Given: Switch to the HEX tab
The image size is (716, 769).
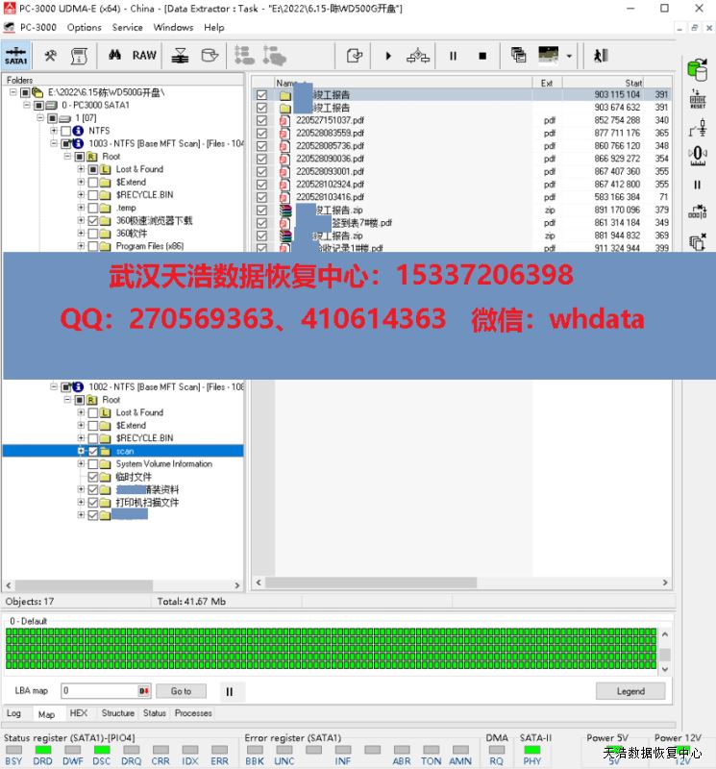Looking at the screenshot, I should coord(78,713).
